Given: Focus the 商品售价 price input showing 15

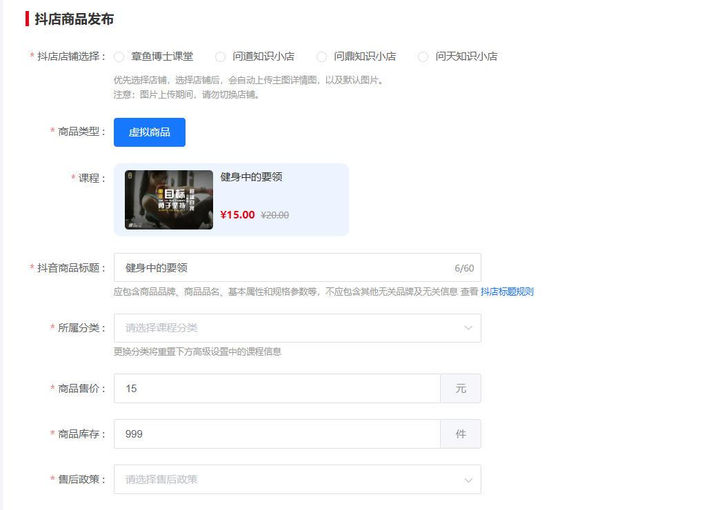Looking at the screenshot, I should (277, 388).
